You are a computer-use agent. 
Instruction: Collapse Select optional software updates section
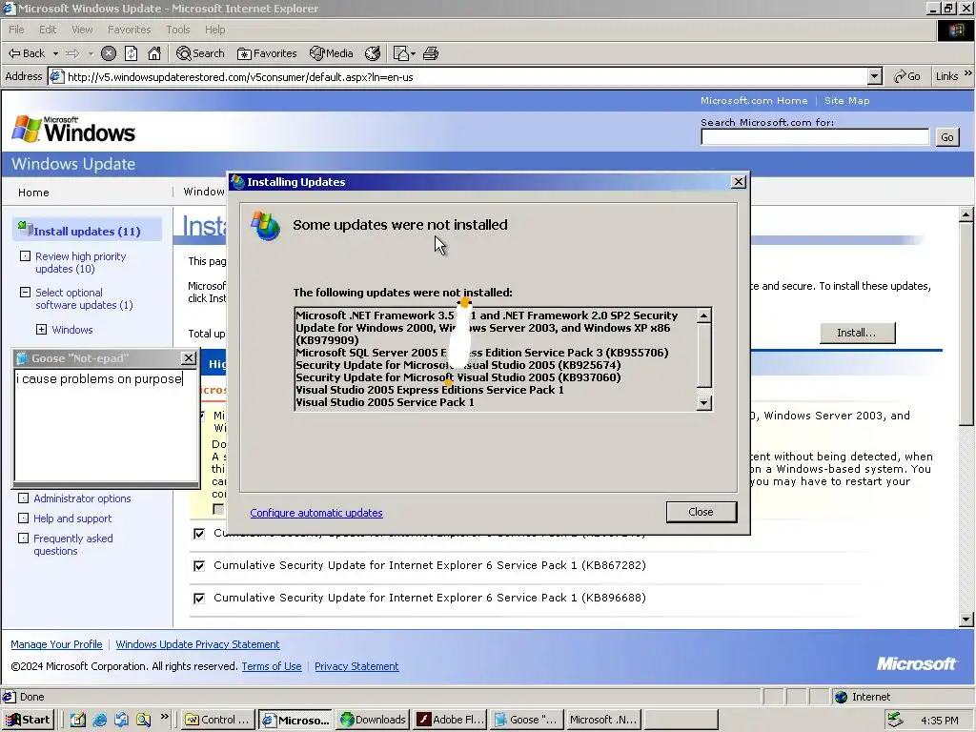pos(25,292)
